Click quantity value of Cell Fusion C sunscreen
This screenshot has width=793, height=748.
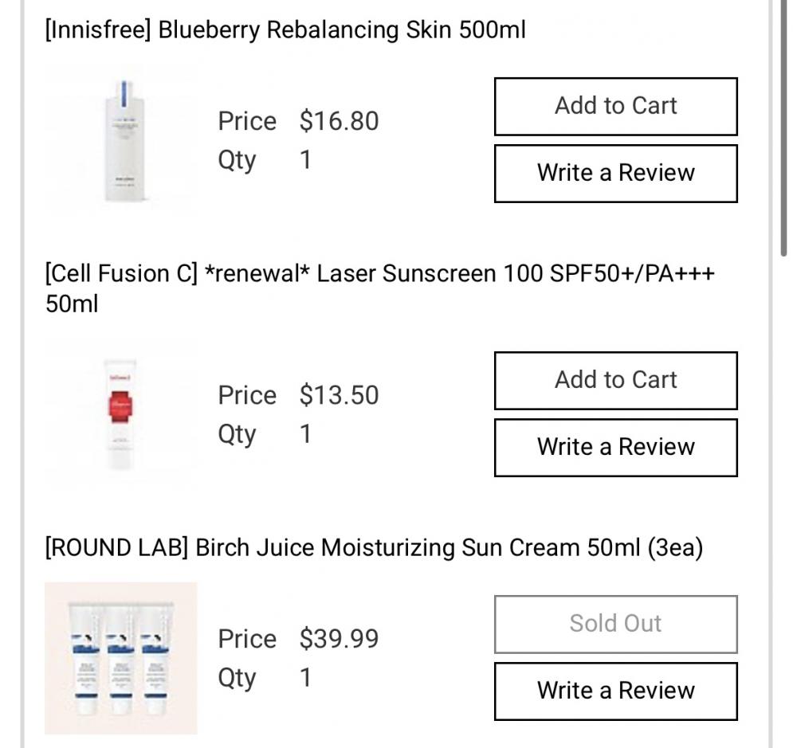point(305,433)
